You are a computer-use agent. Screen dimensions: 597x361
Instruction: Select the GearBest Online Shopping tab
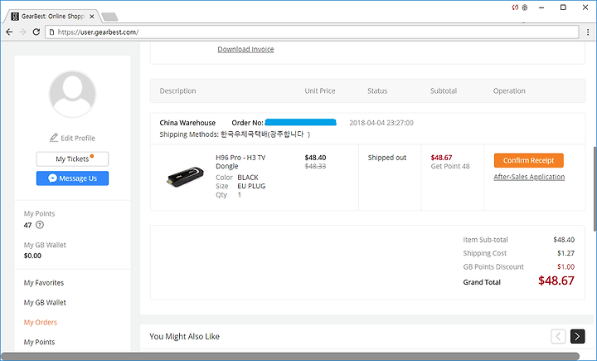(52, 17)
